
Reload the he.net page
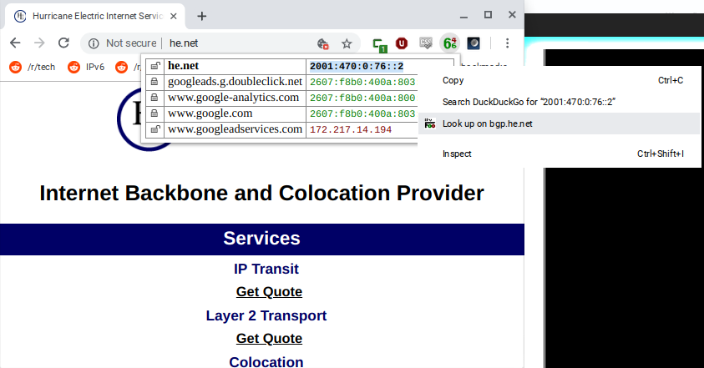click(63, 43)
